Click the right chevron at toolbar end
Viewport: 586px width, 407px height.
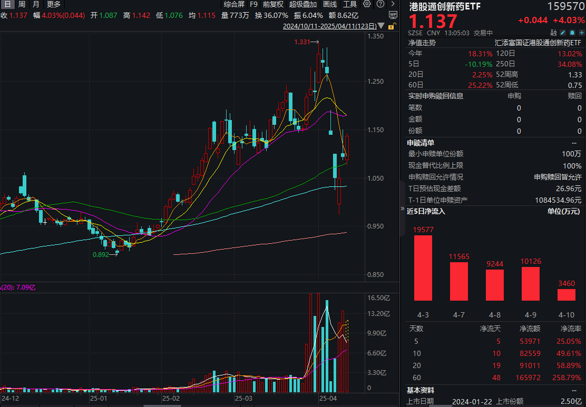392,4
